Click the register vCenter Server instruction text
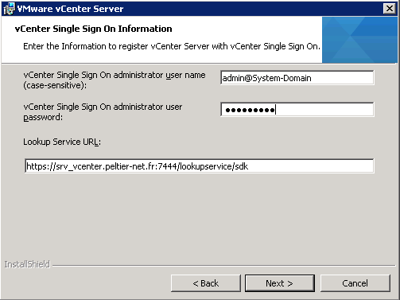The height and width of the screenshot is (300, 400). (x=172, y=46)
